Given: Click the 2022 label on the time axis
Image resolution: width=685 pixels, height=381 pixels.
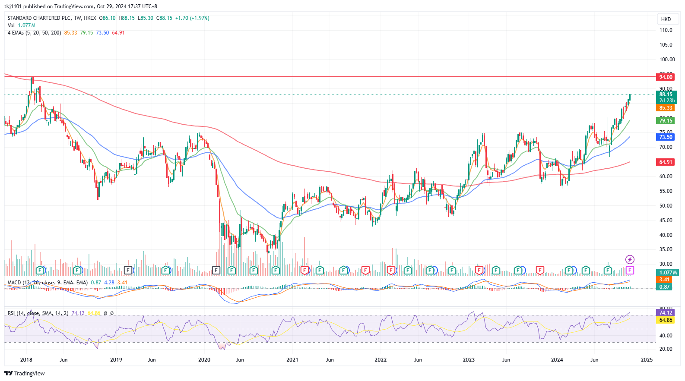Looking at the screenshot, I should pos(381,360).
